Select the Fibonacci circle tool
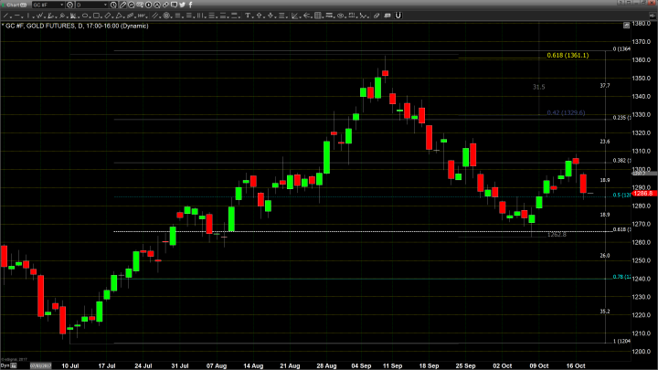658x370 pixels. pos(166,16)
